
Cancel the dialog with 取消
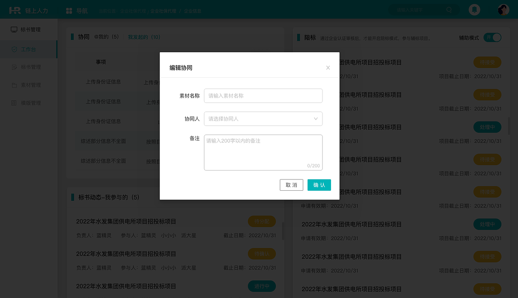pyautogui.click(x=291, y=185)
